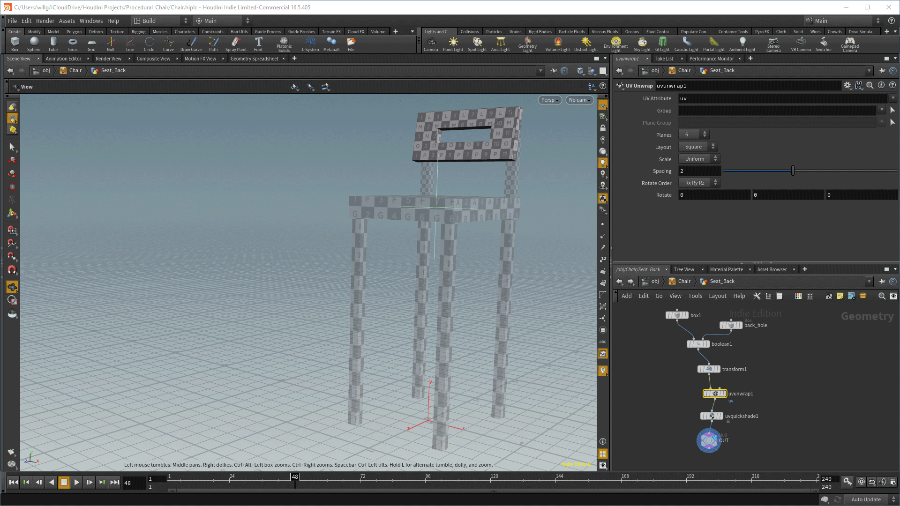Screen dimensions: 900x506
Task: Switch to the Geometry Spreadsheet tab
Action: 254,59
